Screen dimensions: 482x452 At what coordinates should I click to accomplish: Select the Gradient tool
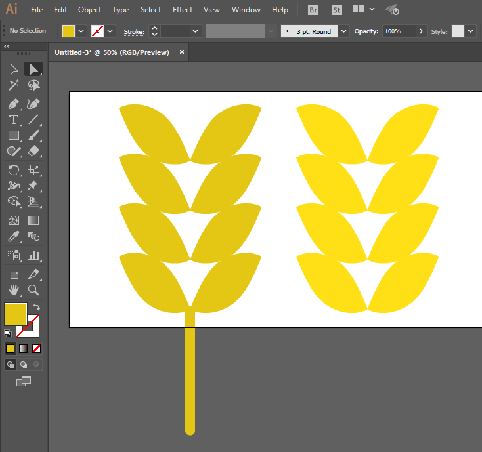coord(33,220)
